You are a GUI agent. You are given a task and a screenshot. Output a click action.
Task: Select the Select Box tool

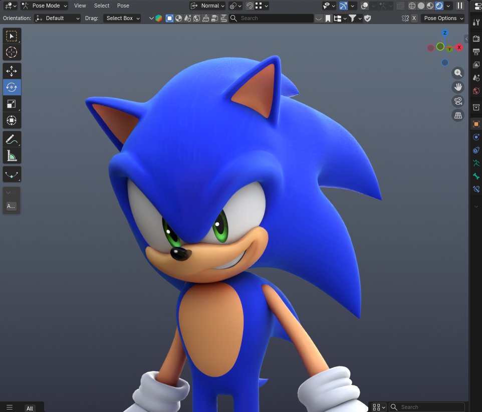[x=12, y=36]
